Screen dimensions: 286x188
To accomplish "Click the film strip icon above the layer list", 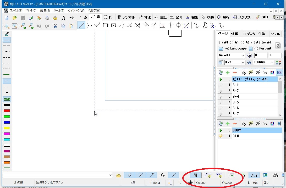I will [x=279, y=124].
